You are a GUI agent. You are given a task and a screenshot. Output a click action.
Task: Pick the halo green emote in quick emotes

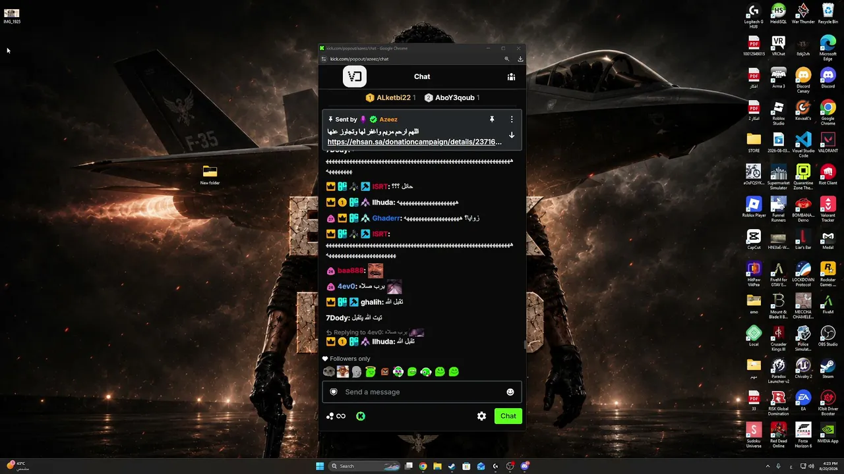coord(371,372)
